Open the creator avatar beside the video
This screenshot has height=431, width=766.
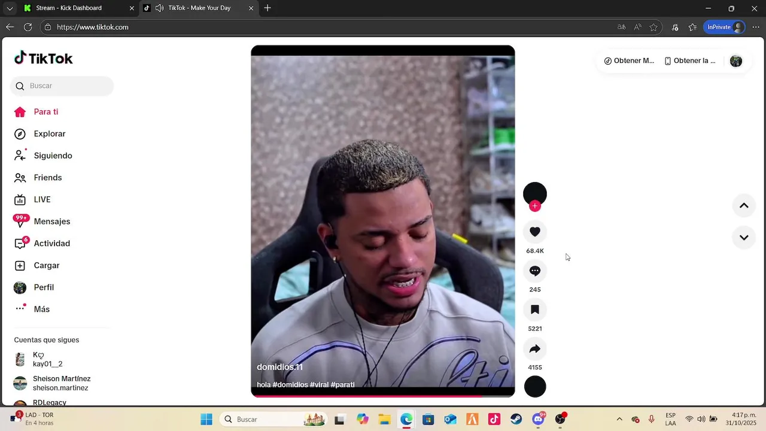[535, 193]
